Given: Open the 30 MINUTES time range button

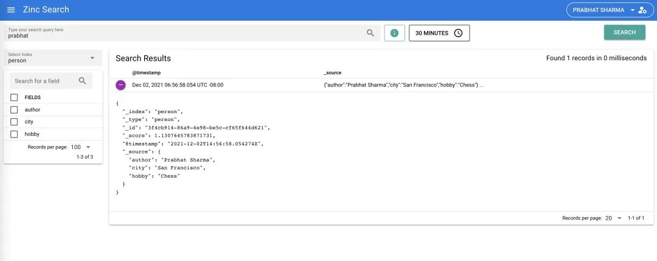Looking at the screenshot, I should coord(439,33).
